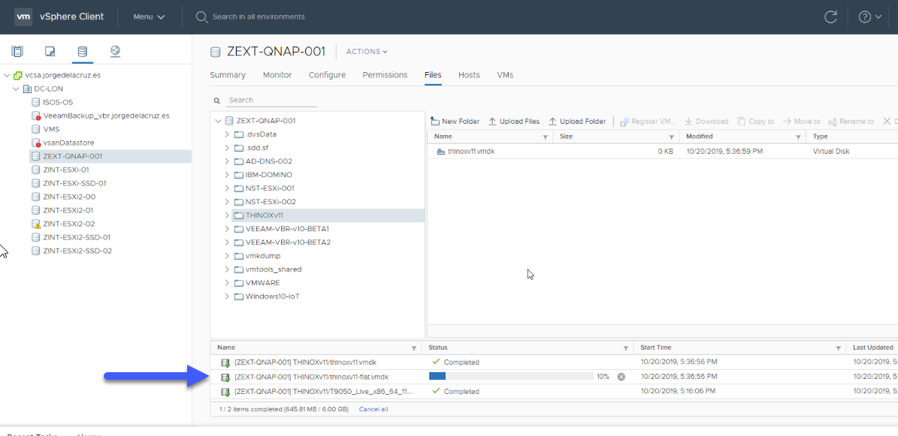Select VeeamBackup_vbr.jorgedelacruz.es datastore
The image size is (898, 436).
coord(106,116)
